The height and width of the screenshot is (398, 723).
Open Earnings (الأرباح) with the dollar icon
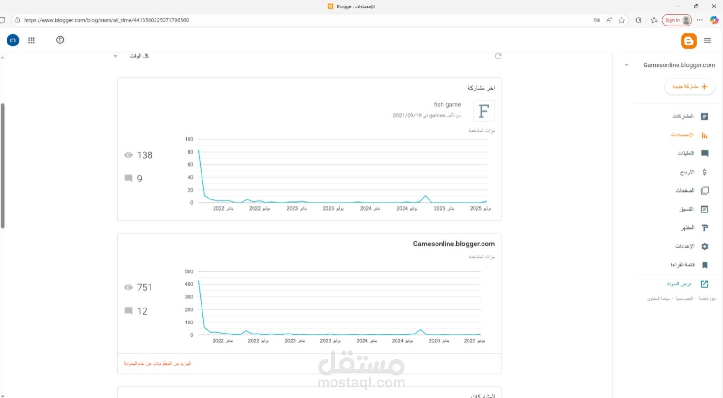[694, 172]
